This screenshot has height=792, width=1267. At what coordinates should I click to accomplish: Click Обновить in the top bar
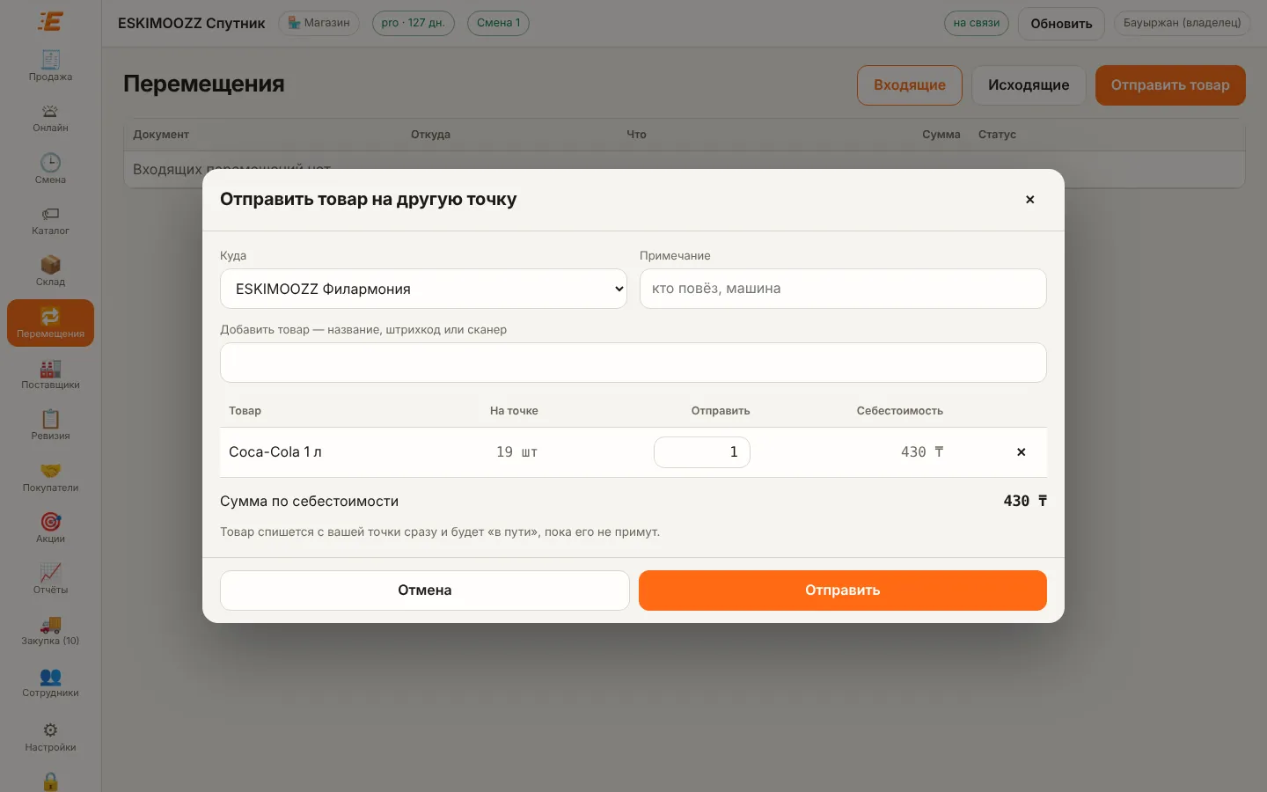tap(1061, 24)
